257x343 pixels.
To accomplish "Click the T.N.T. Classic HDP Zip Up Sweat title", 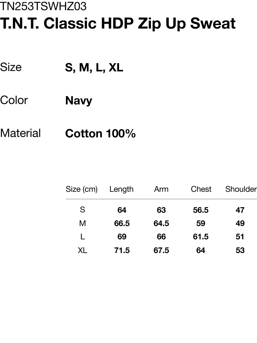I will pyautogui.click(x=118, y=23).
